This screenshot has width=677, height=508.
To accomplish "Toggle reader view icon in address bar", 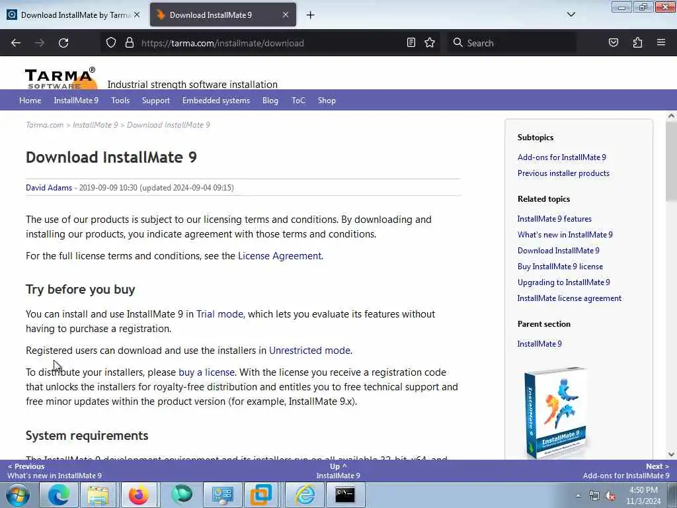I will pyautogui.click(x=411, y=42).
